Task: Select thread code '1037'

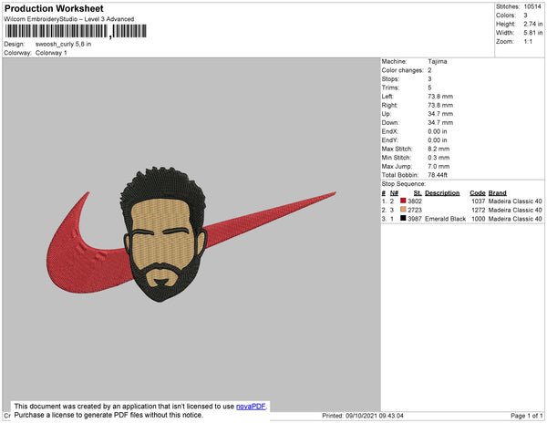Action: click(x=479, y=201)
